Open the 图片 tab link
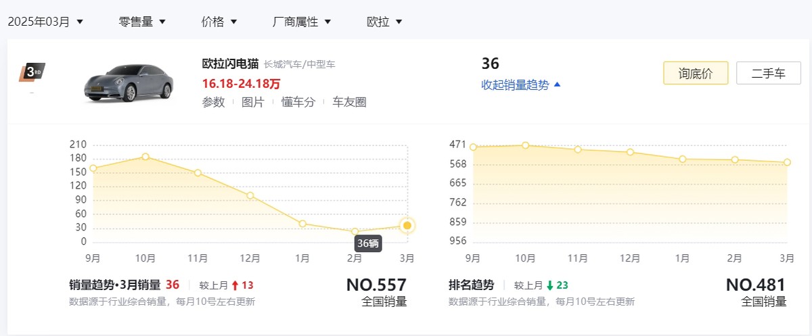The width and height of the screenshot is (812, 336). pyautogui.click(x=253, y=102)
